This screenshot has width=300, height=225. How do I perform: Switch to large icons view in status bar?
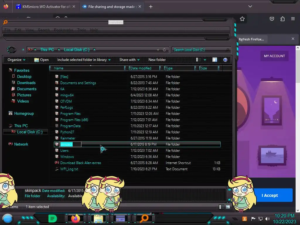[x=228, y=207]
